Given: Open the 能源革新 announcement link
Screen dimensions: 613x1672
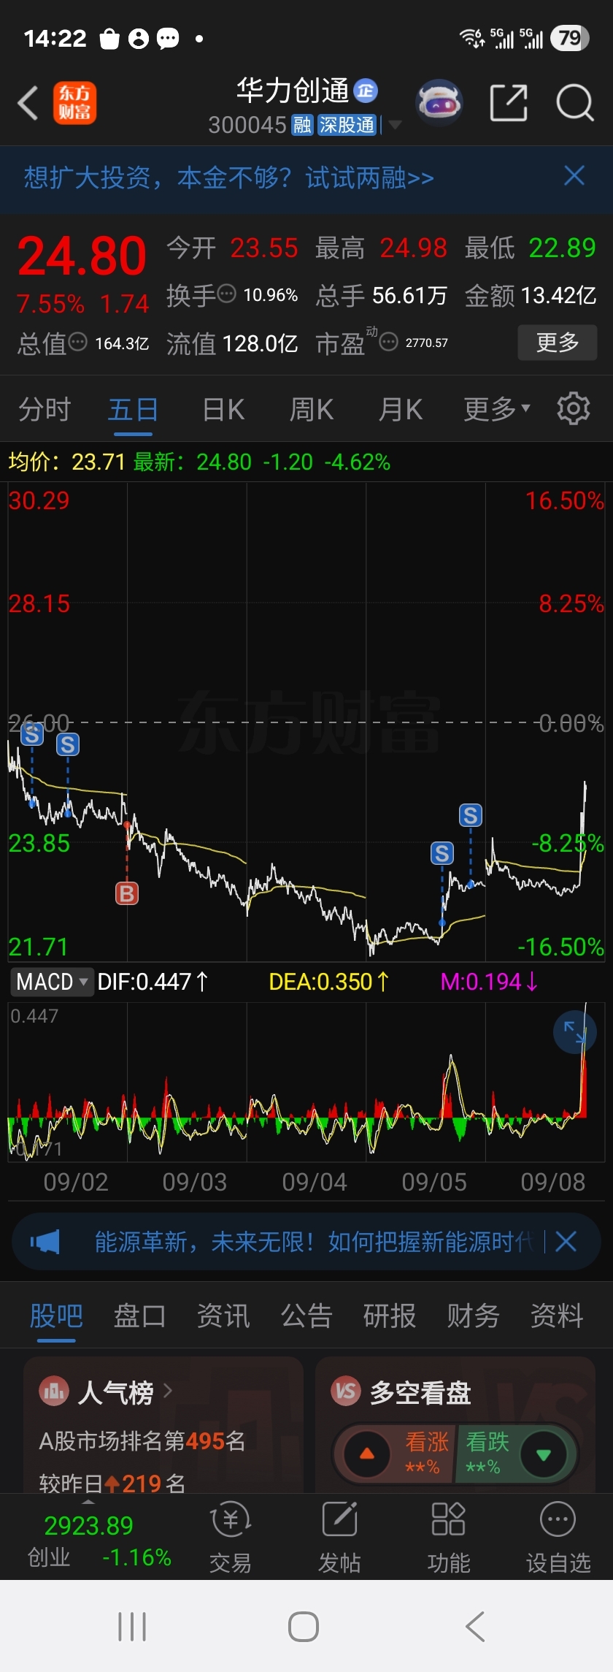Looking at the screenshot, I should click(x=314, y=1241).
